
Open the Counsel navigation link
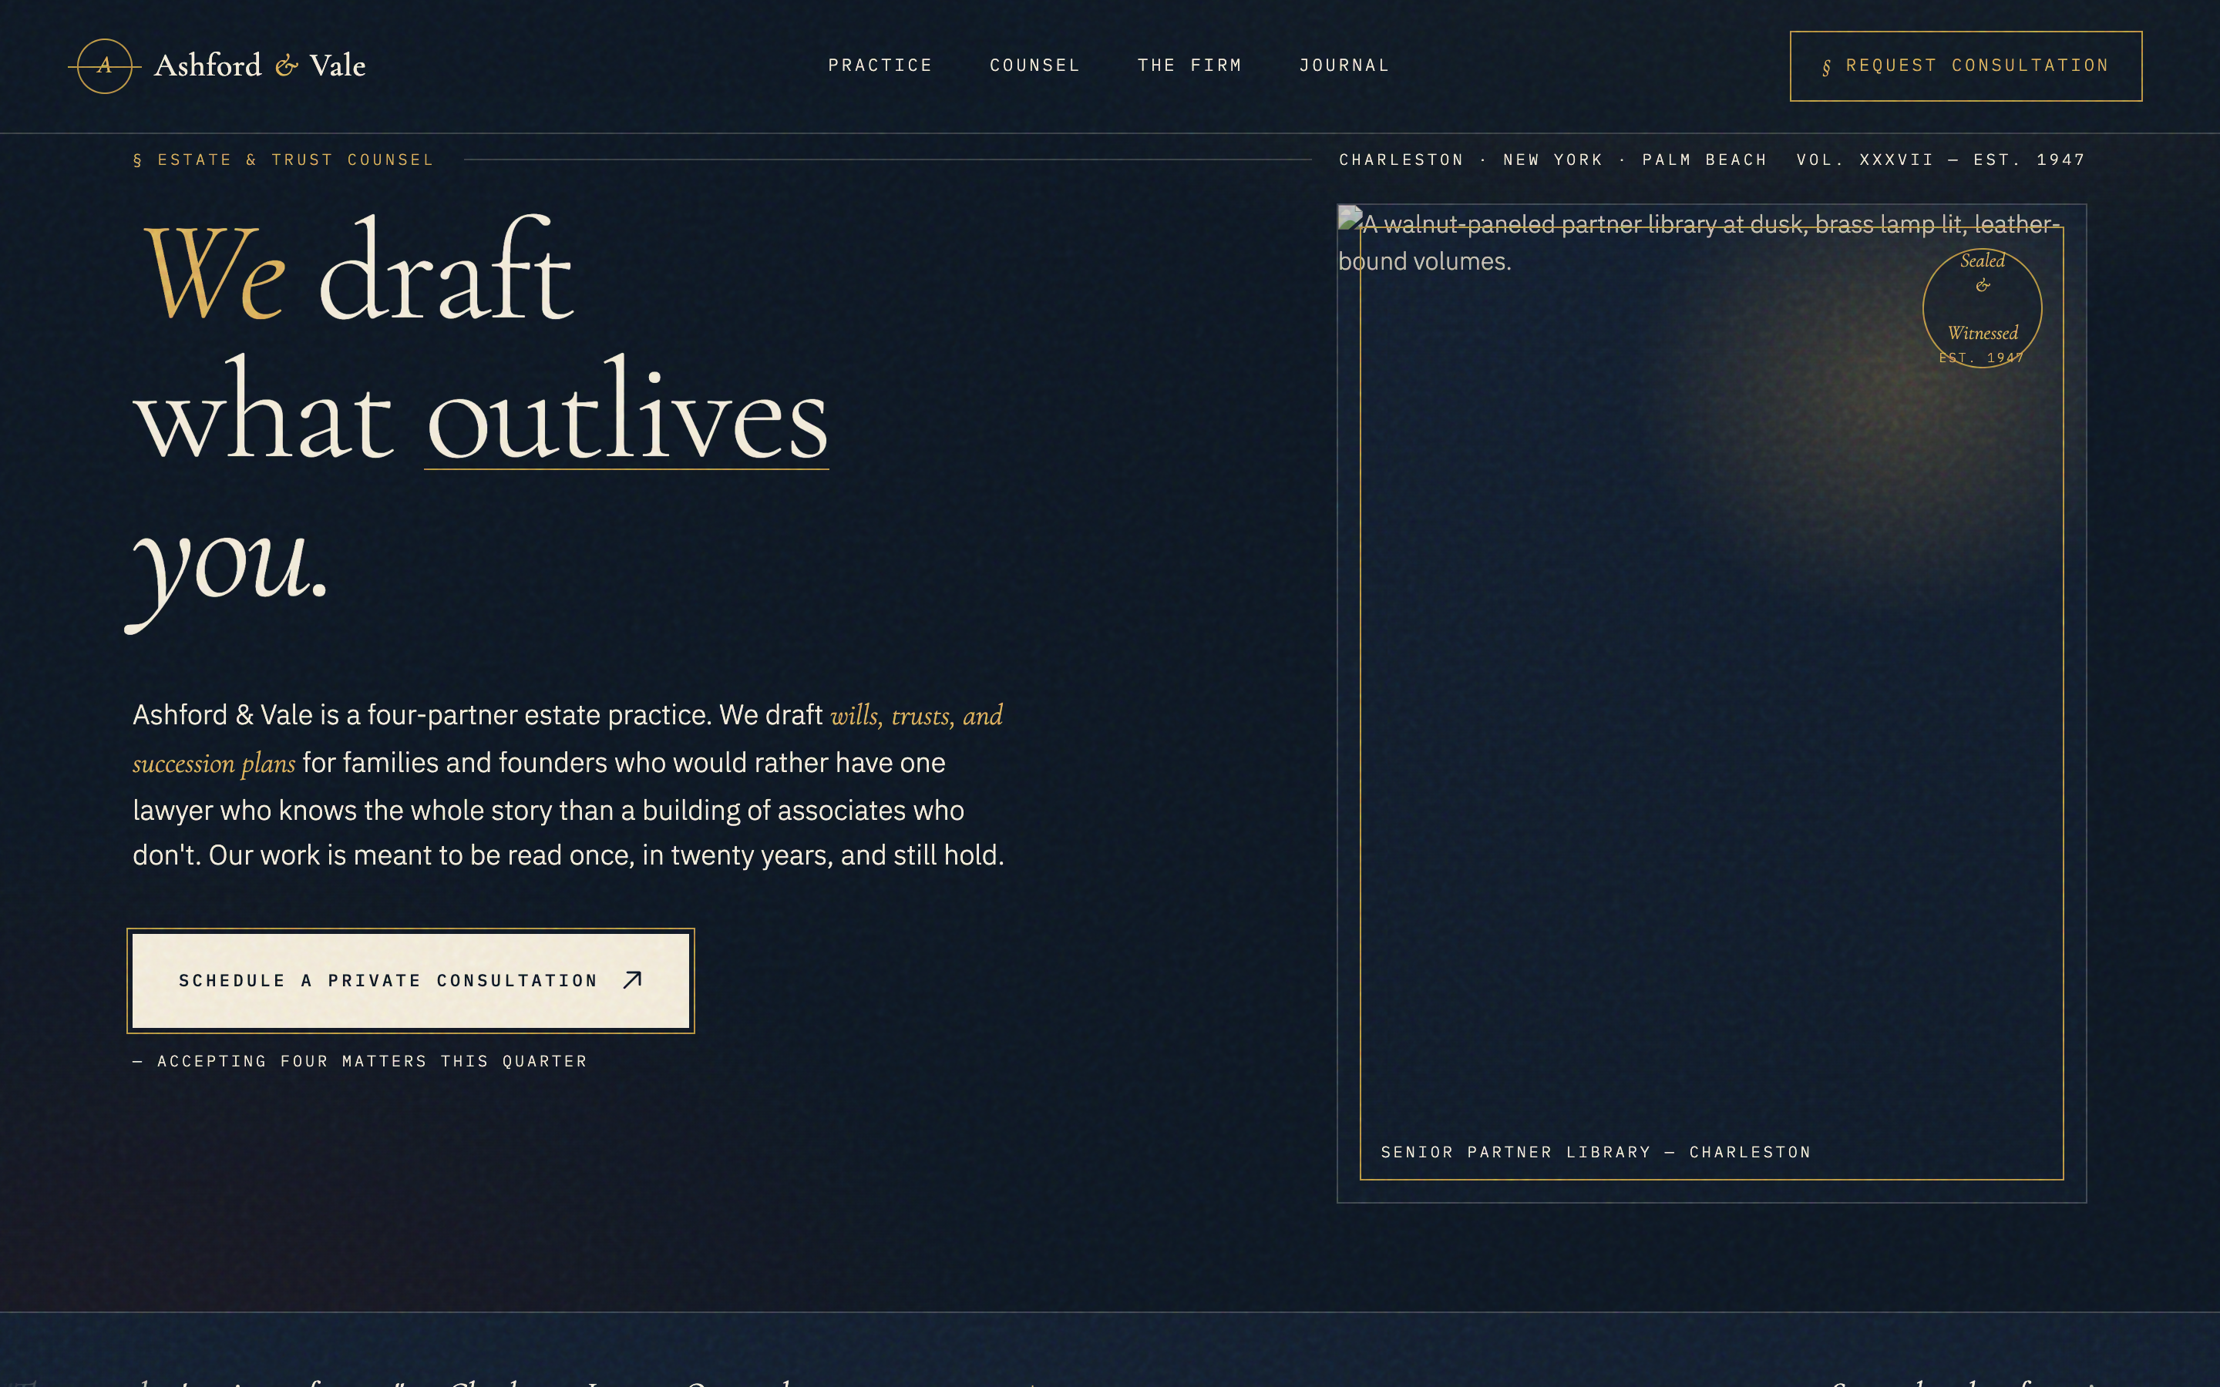pyautogui.click(x=1034, y=65)
